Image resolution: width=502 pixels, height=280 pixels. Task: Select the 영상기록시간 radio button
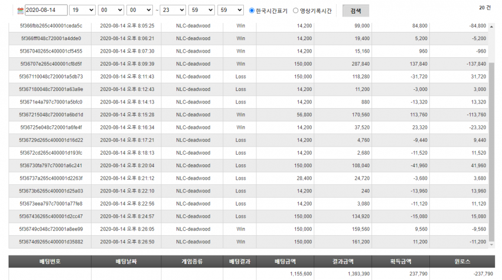[x=295, y=11]
